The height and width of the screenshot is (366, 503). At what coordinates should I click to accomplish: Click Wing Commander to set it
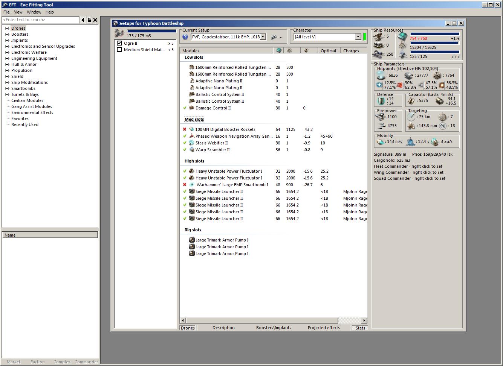[x=408, y=172]
